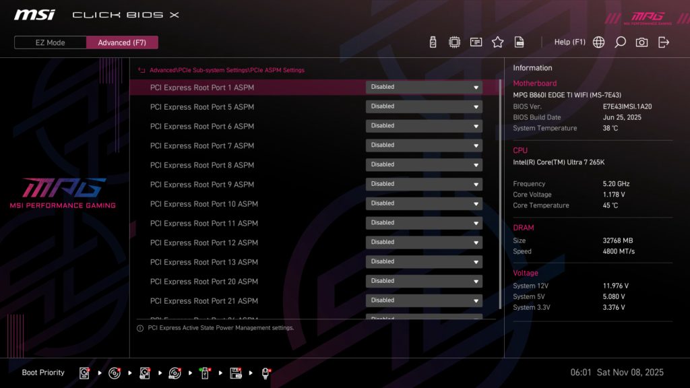Image resolution: width=690 pixels, height=388 pixels.
Task: Enable ASPM on Root Port 12
Action: pyautogui.click(x=424, y=242)
